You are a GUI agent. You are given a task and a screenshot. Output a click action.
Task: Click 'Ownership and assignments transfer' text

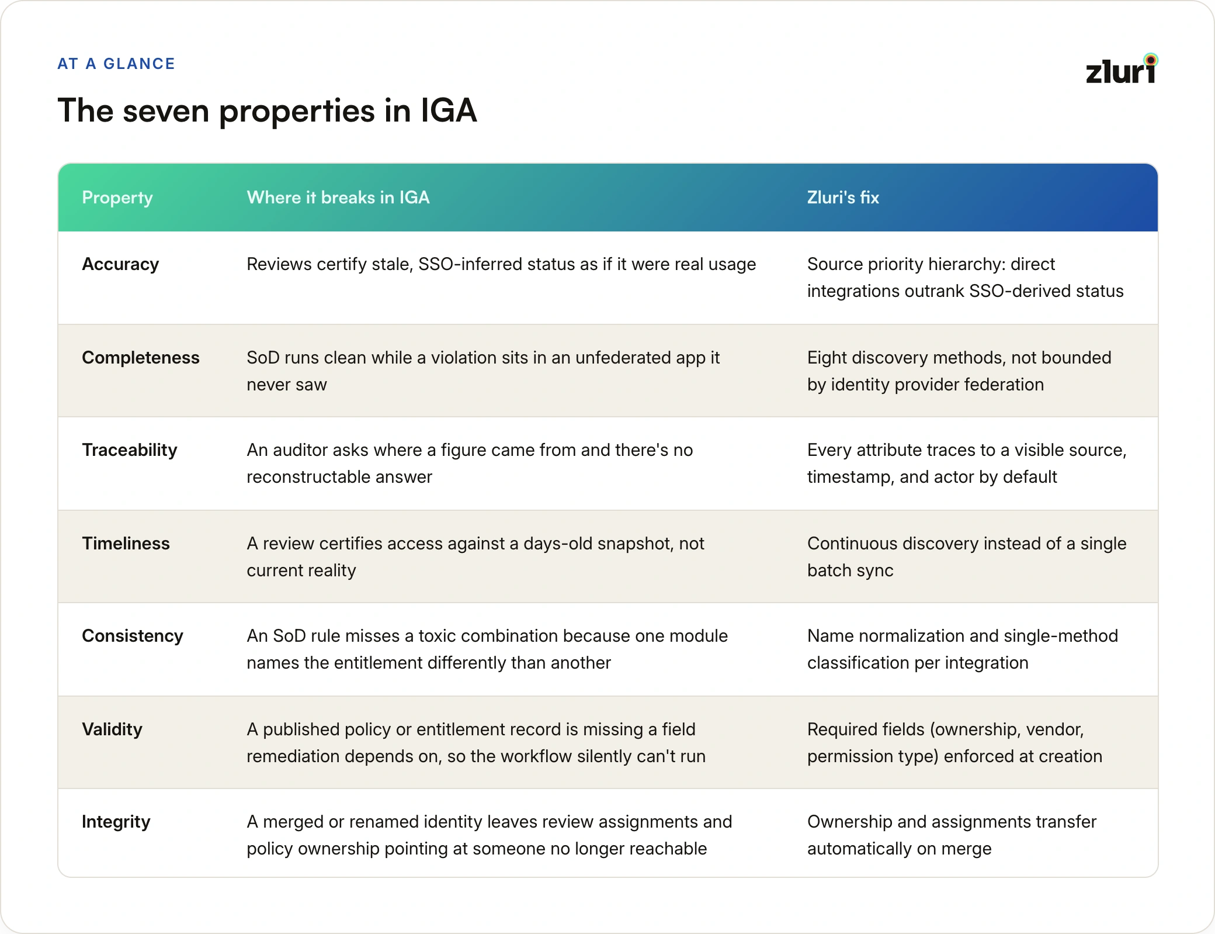952,822
